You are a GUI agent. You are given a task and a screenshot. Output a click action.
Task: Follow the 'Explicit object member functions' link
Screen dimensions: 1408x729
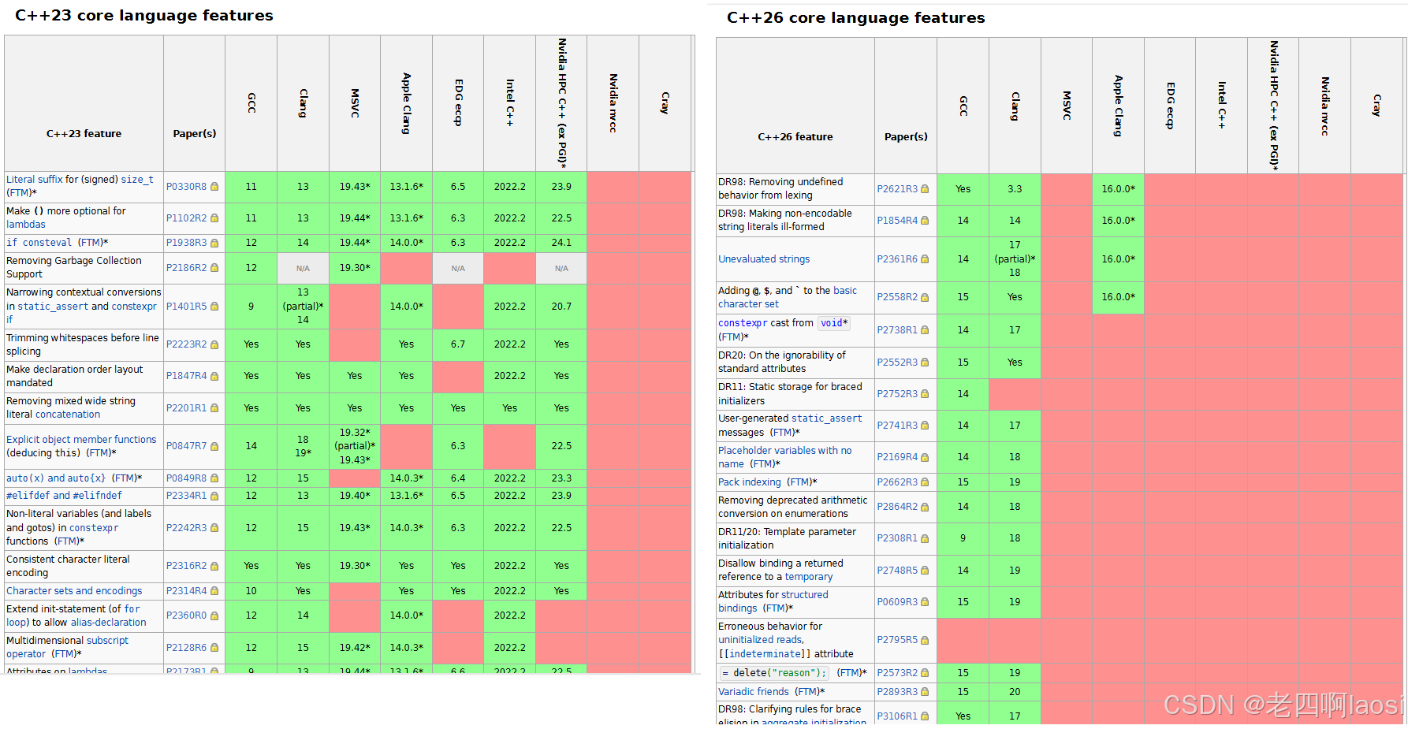pos(81,440)
